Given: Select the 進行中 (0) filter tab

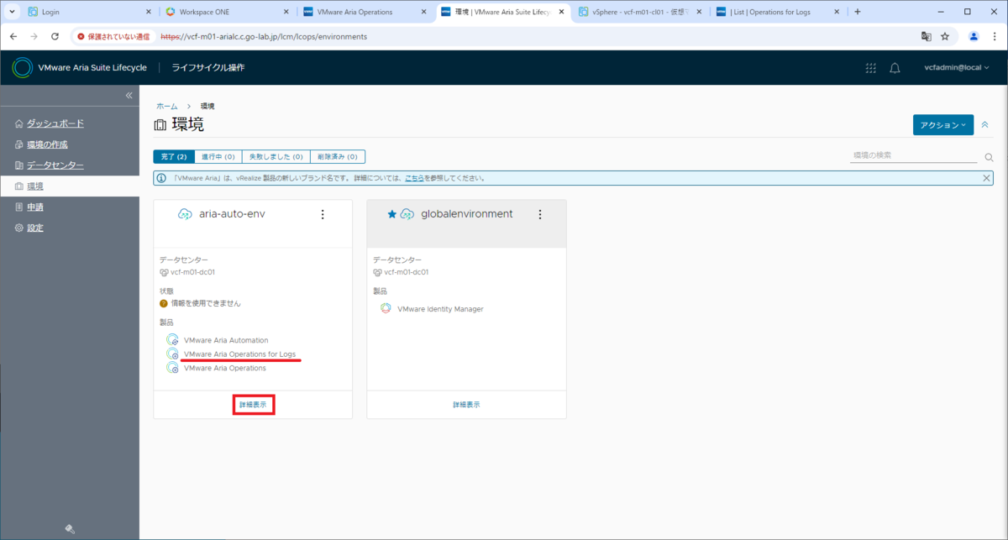Looking at the screenshot, I should point(218,156).
